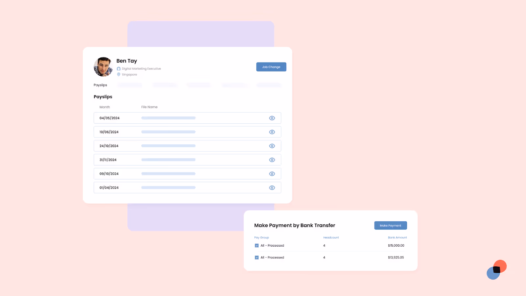Select the 09/10/2024 date cell
Screen dimensions: 526x296
pyautogui.click(x=109, y=174)
